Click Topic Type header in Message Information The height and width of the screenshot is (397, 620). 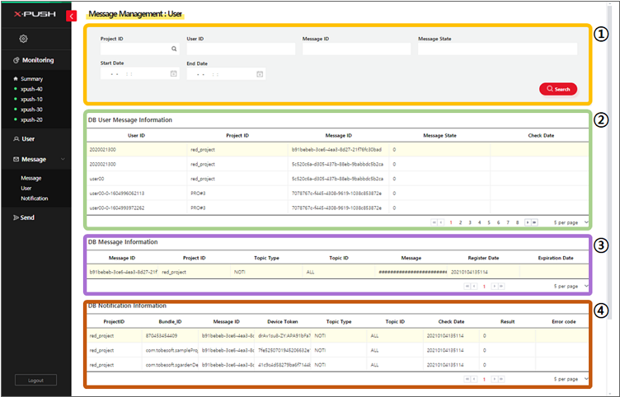pyautogui.click(x=266, y=258)
